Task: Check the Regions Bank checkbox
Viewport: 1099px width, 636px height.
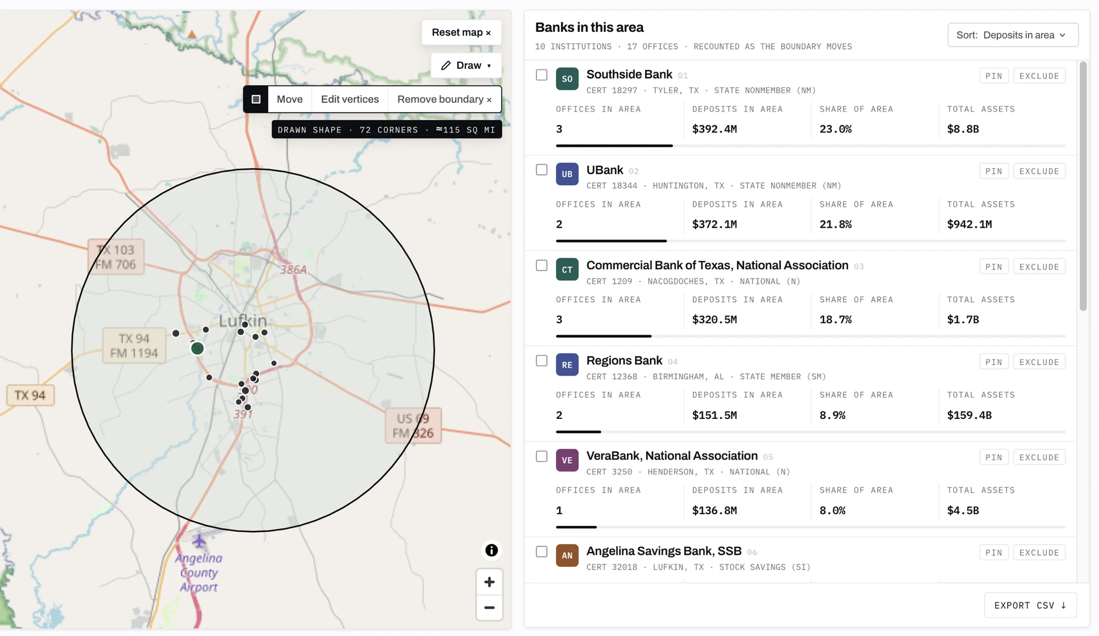Action: pyautogui.click(x=541, y=361)
